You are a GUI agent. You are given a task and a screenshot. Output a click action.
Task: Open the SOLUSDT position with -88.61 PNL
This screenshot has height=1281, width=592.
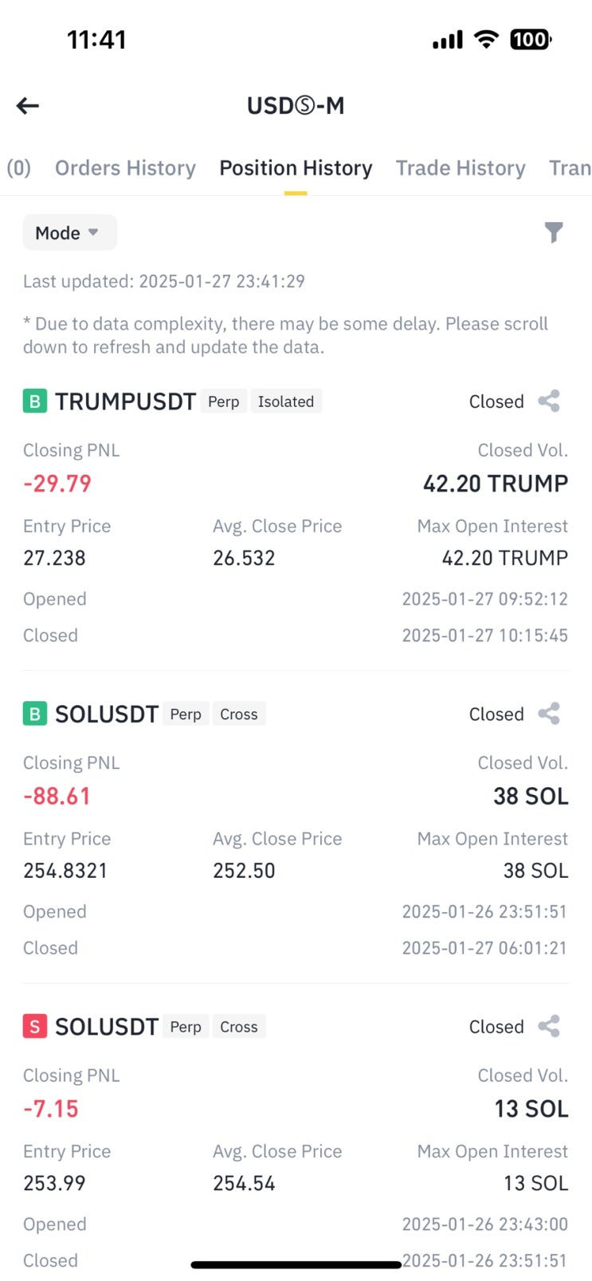(x=107, y=714)
